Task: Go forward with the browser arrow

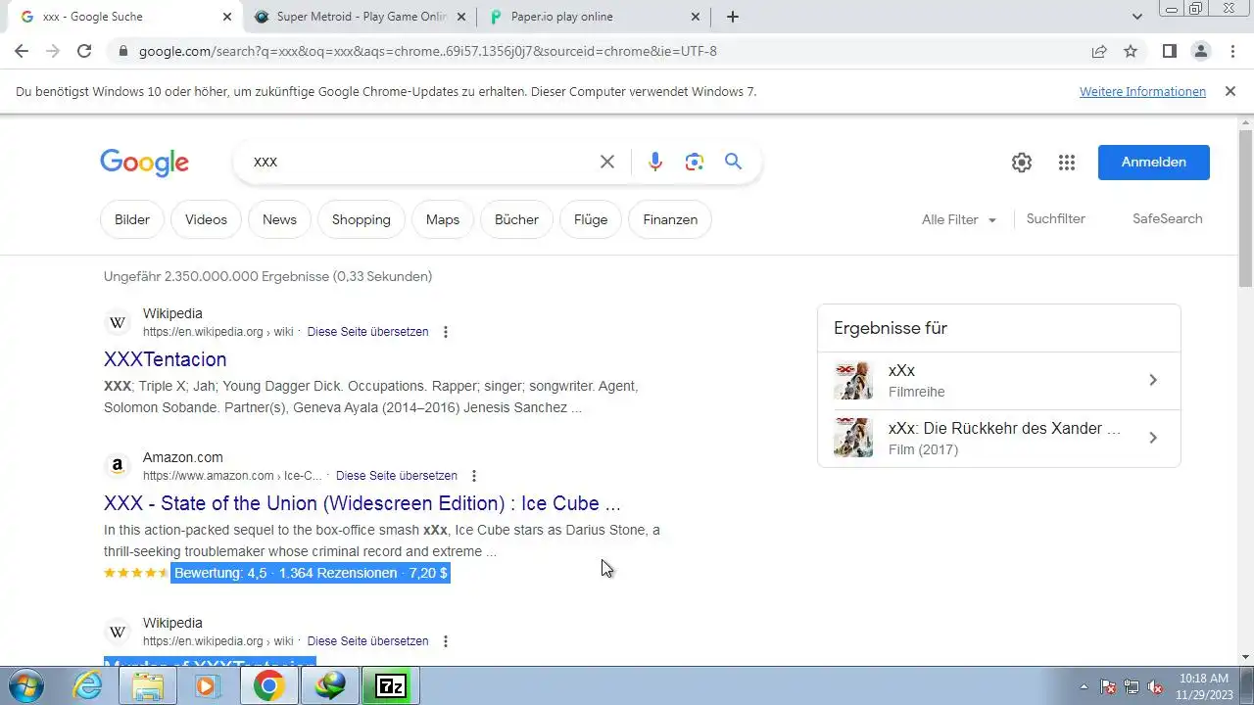Action: click(x=53, y=51)
